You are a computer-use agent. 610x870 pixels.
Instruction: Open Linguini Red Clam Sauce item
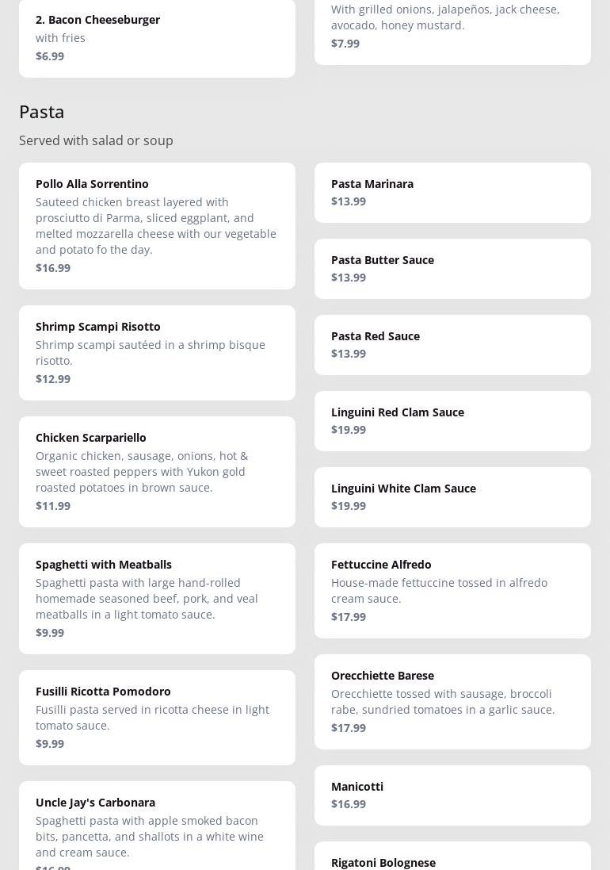coord(452,420)
